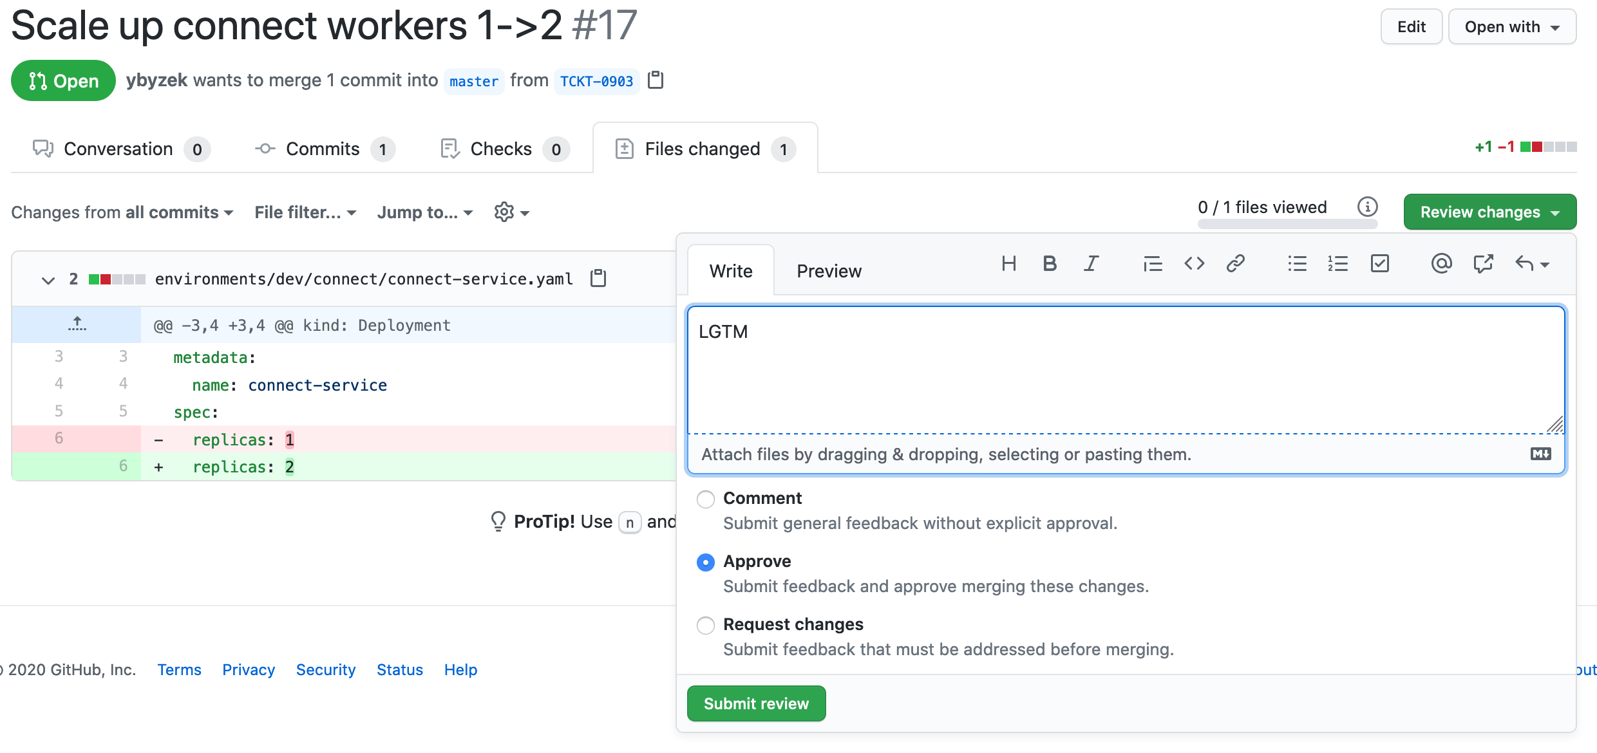
Task: Open the Changes from all commits dropdown
Action: click(122, 212)
